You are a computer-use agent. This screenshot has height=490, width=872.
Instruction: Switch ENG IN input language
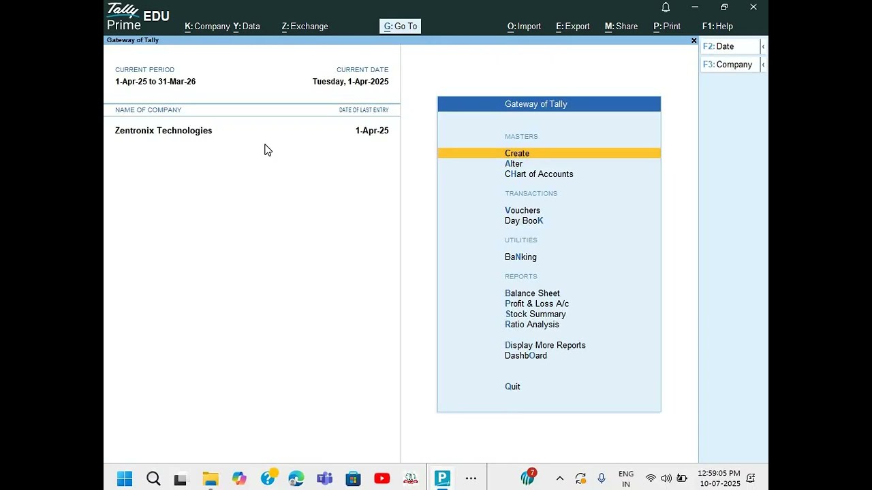[x=626, y=479]
